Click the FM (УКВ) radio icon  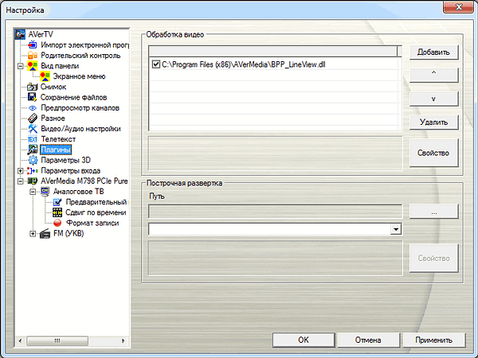point(45,233)
